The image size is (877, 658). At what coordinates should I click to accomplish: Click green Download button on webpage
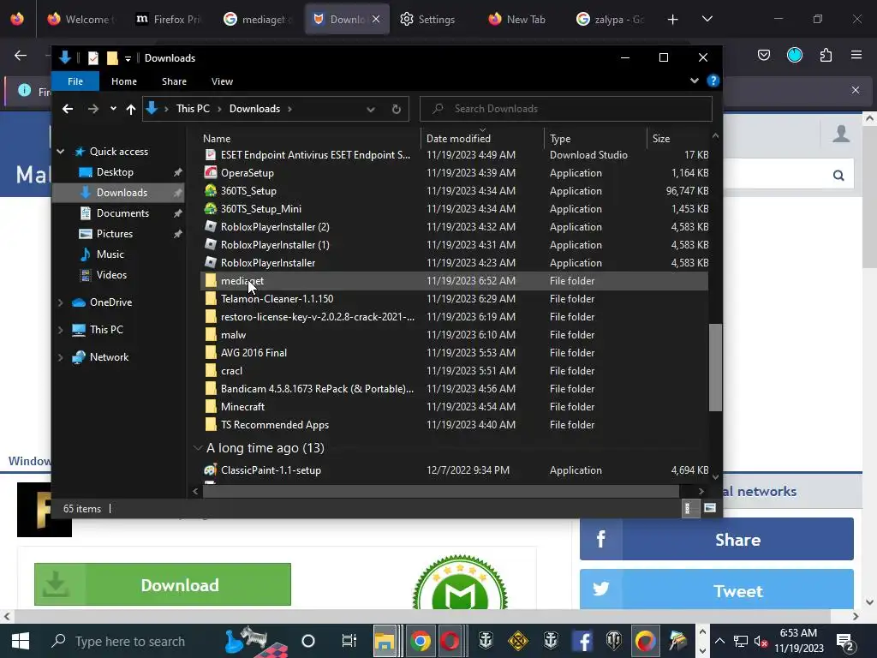coord(163,584)
